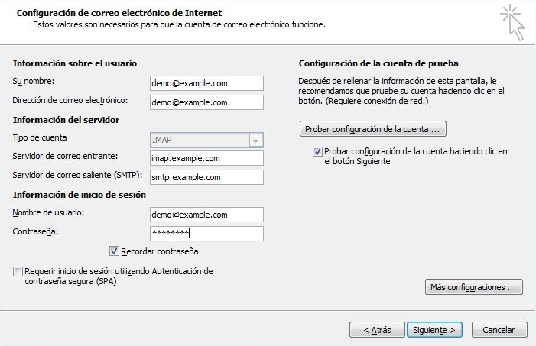Click Probar configuración de la cuenta button
Viewport: 536px width, 346px height.
[x=373, y=129]
